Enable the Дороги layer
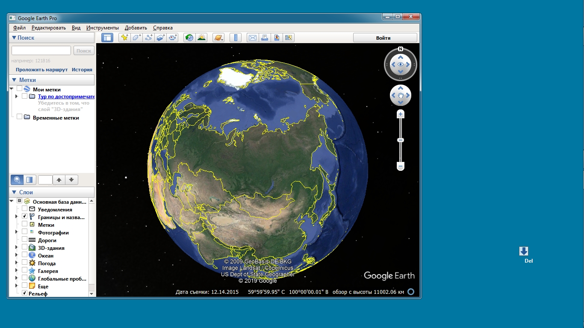584x328 pixels. click(24, 240)
